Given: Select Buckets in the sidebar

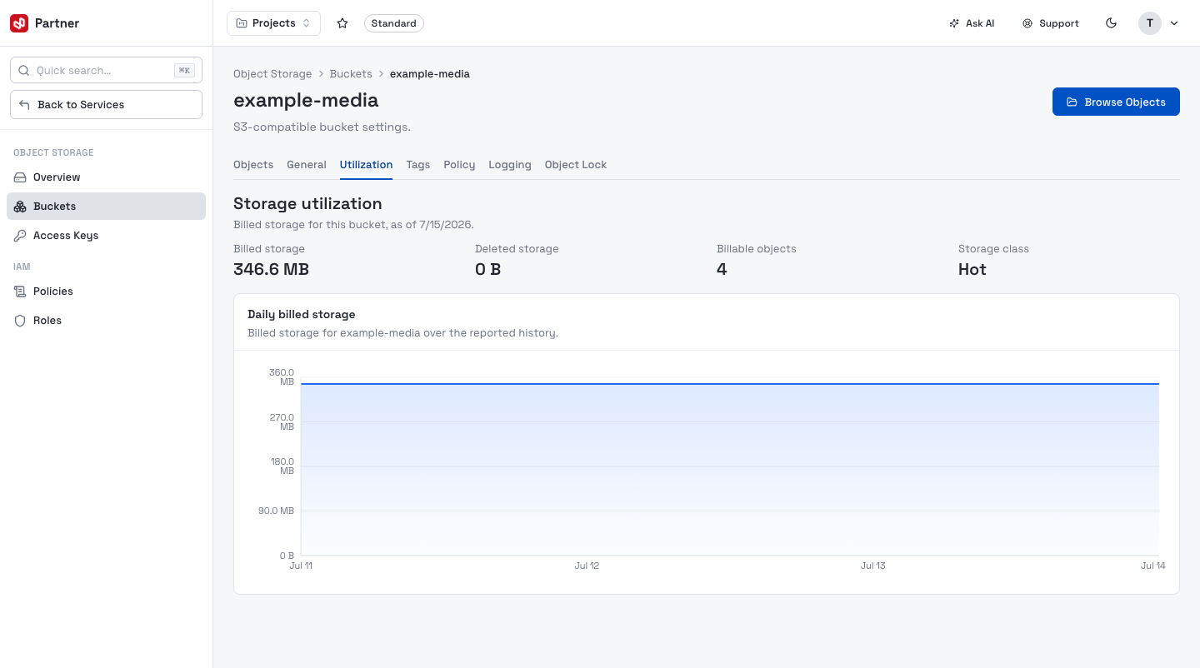Looking at the screenshot, I should (106, 206).
